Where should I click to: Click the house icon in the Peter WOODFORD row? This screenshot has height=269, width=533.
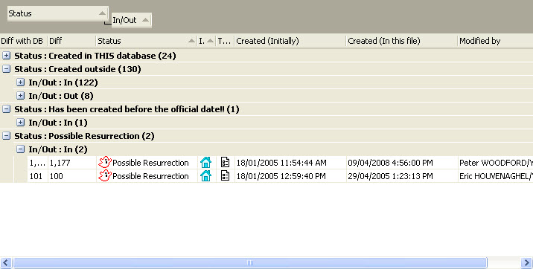(205, 163)
